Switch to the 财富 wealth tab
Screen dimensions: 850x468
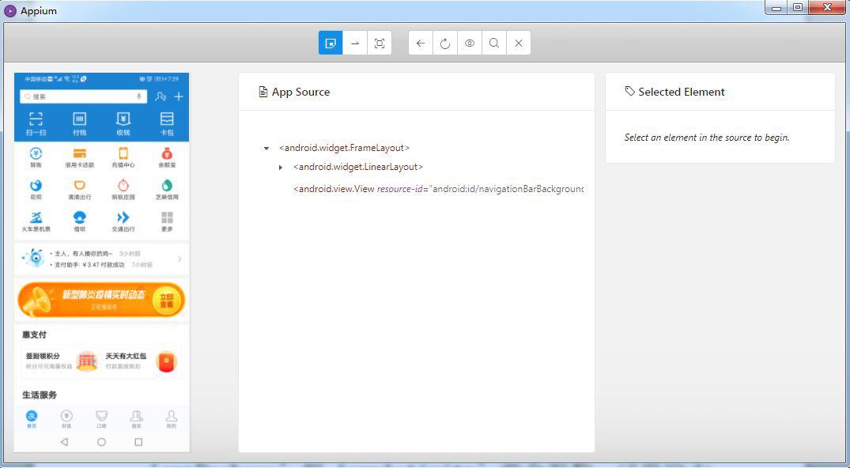(66, 419)
